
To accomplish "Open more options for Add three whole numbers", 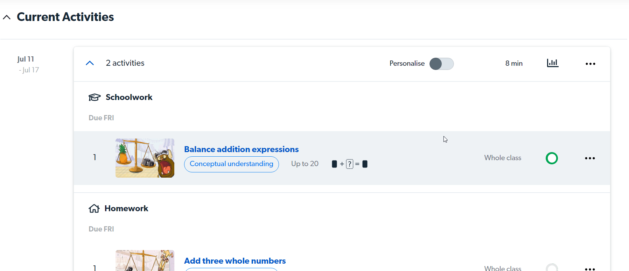I will [590, 269].
